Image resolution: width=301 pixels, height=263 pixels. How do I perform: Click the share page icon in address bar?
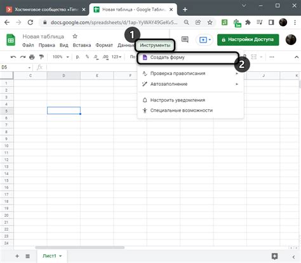(198, 22)
